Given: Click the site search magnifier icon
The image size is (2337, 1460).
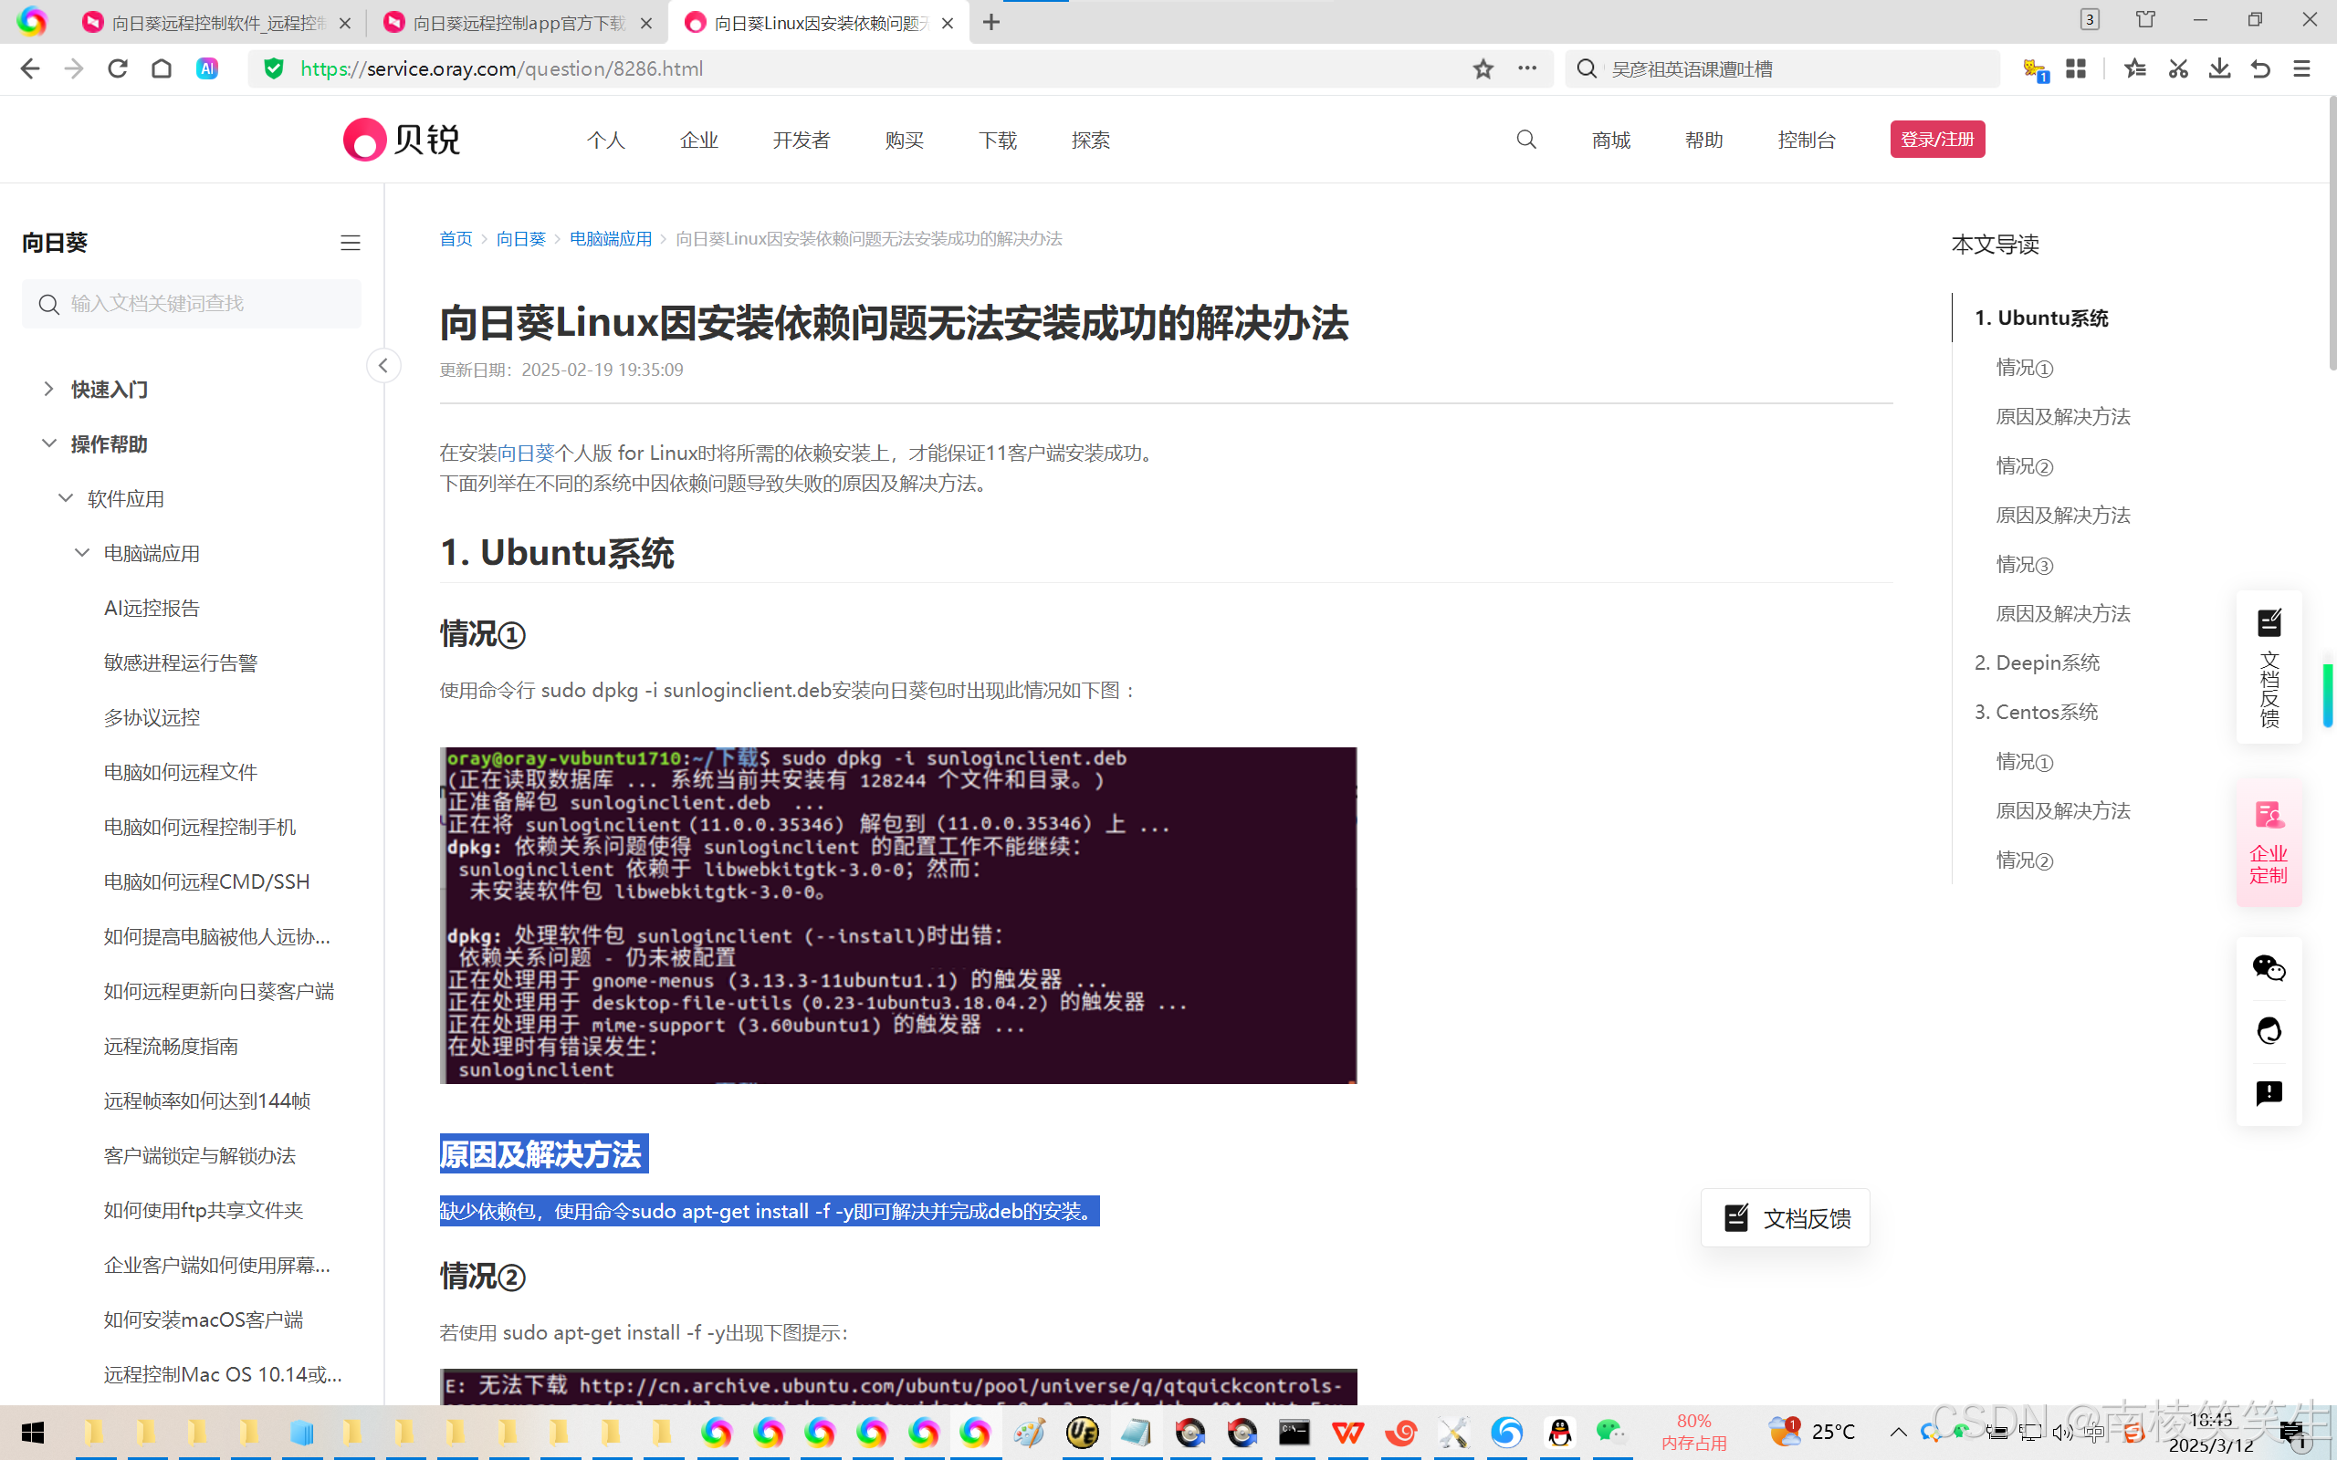Looking at the screenshot, I should tap(1525, 140).
